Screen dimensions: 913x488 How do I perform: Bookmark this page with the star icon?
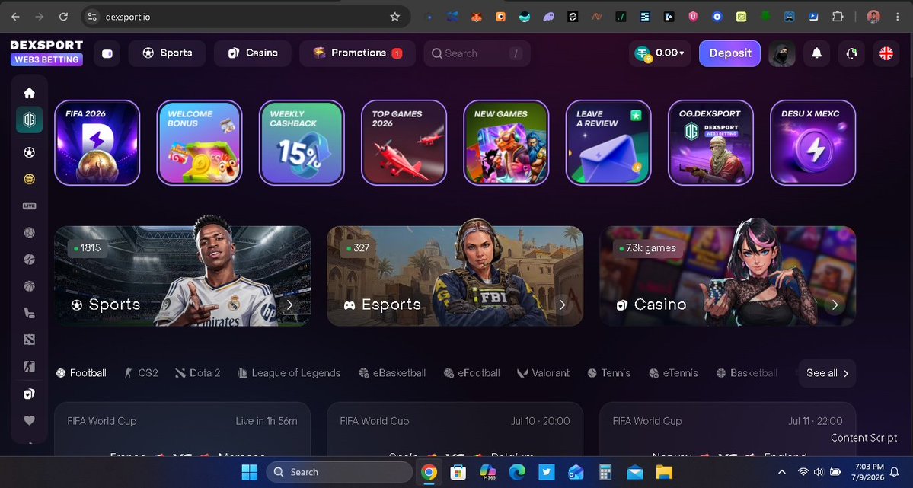(394, 17)
